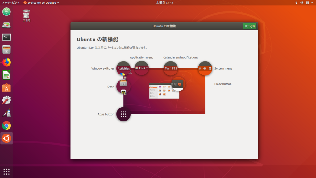
Task: Open the calendar clock 土曜日 21:43
Action: tap(165, 2)
